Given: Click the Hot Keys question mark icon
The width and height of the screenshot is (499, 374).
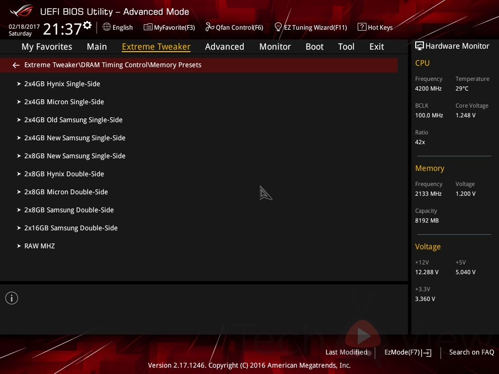Looking at the screenshot, I should (362, 27).
